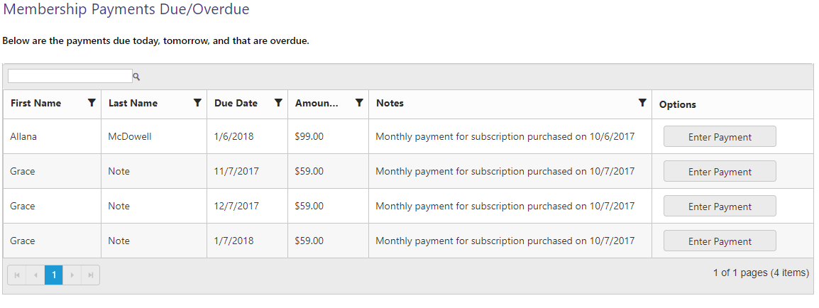This screenshot has width=819, height=308.
Task: Select page 1 in pager
Action: pos(54,275)
